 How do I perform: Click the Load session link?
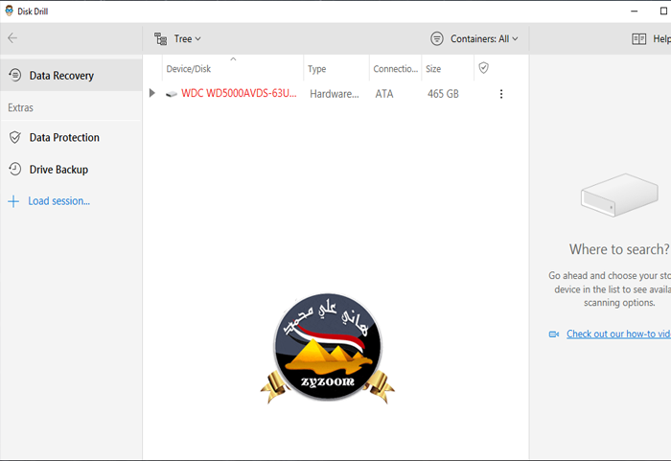59,201
